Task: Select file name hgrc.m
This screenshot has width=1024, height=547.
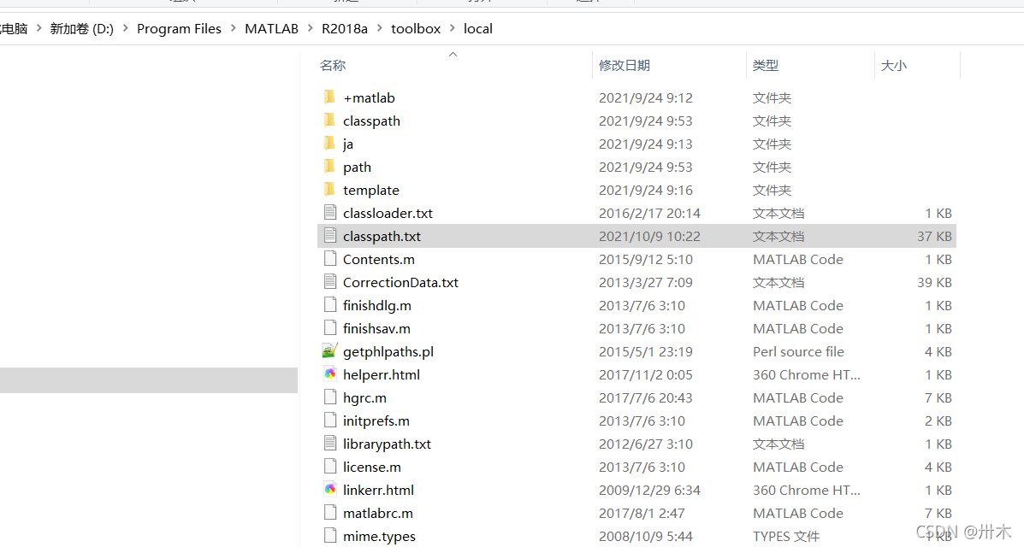Action: pyautogui.click(x=364, y=397)
